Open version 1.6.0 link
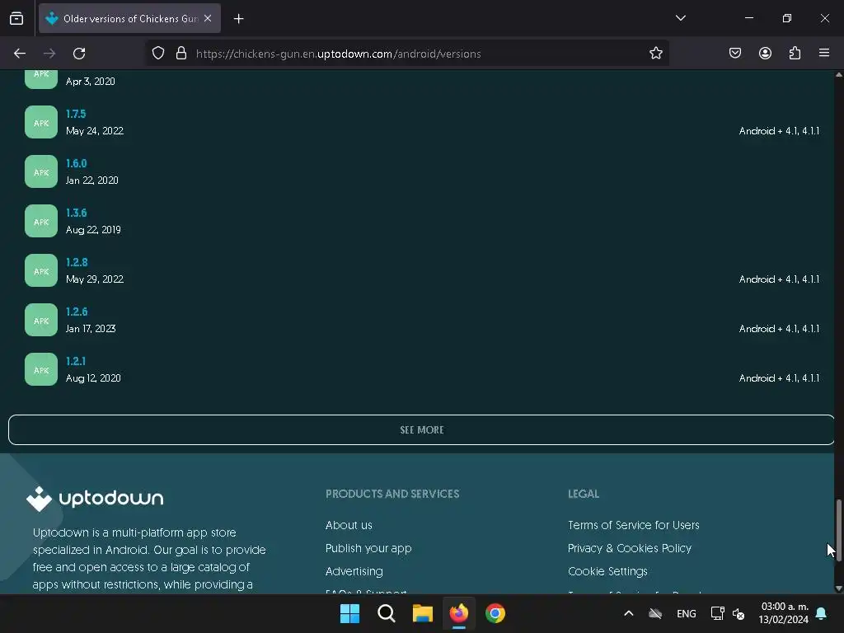 coord(77,164)
